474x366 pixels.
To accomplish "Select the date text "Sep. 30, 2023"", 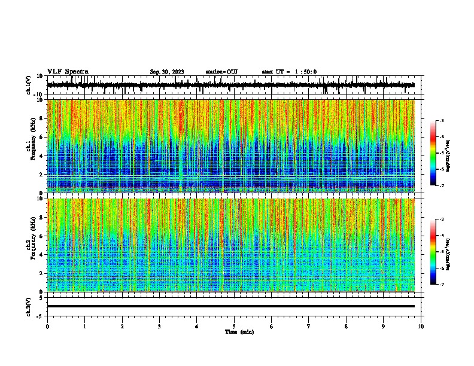I will (x=167, y=72).
